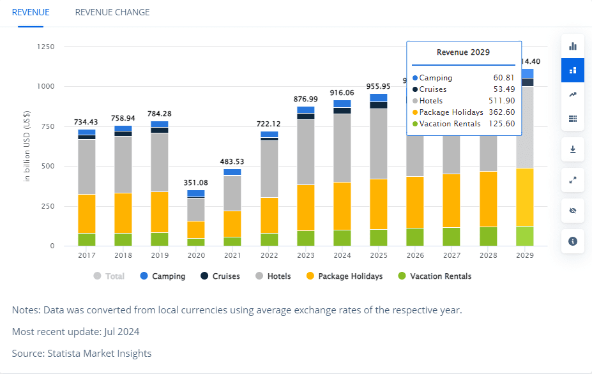Click the 1250 y-axis label

click(46, 47)
